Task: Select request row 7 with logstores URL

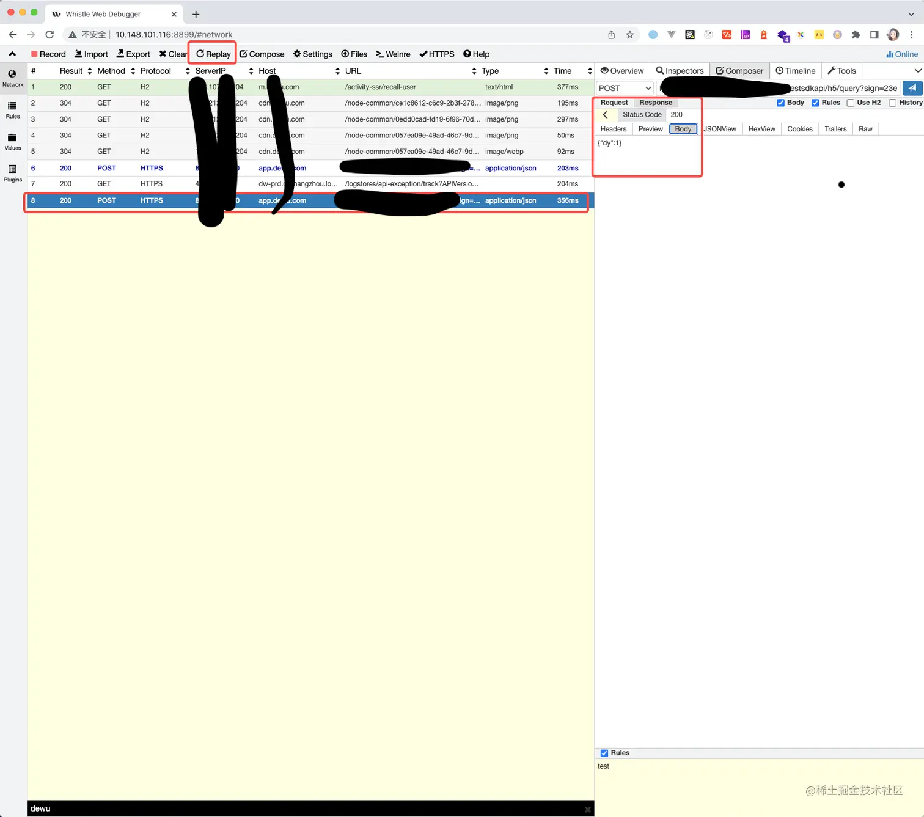Action: point(310,184)
